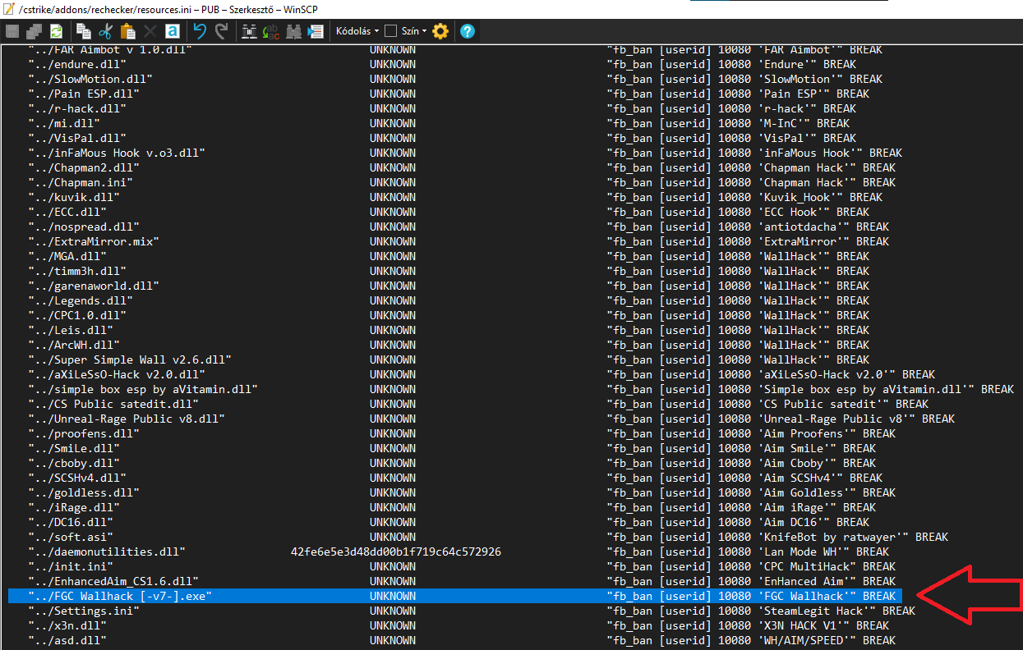The height and width of the screenshot is (650, 1023).
Task: Open Help using the question mark icon
Action: click(x=468, y=31)
